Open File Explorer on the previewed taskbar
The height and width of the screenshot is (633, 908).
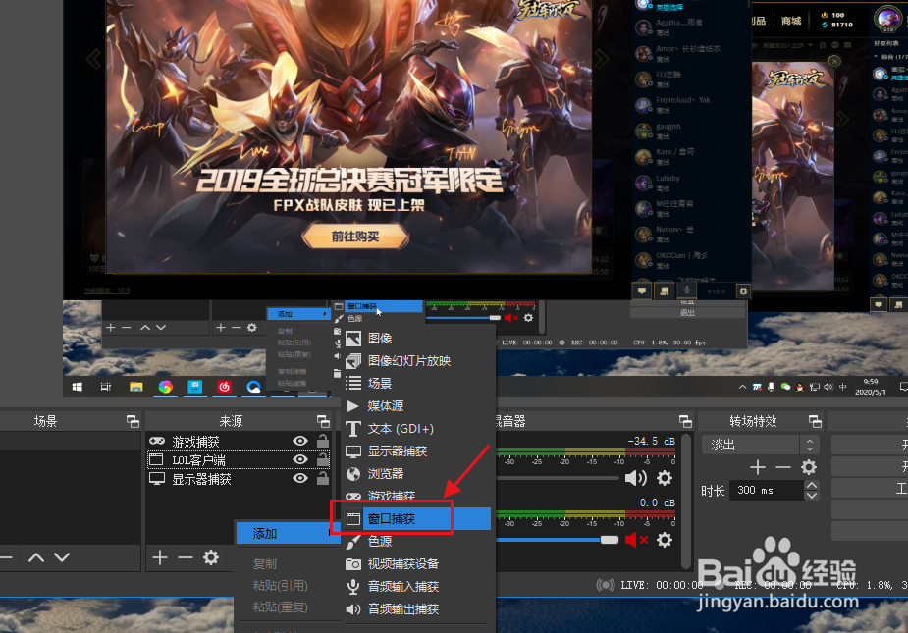pyautogui.click(x=136, y=387)
